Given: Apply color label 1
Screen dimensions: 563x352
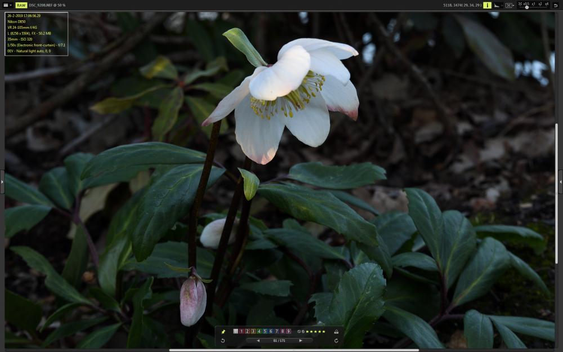Looking at the screenshot, I should (242, 331).
